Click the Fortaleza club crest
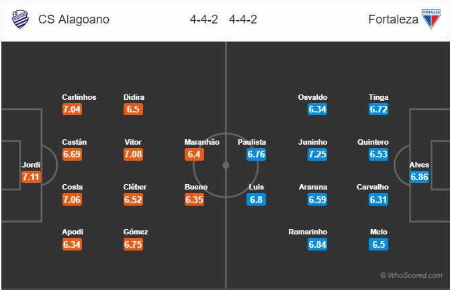This screenshot has width=452, height=290. point(431,19)
